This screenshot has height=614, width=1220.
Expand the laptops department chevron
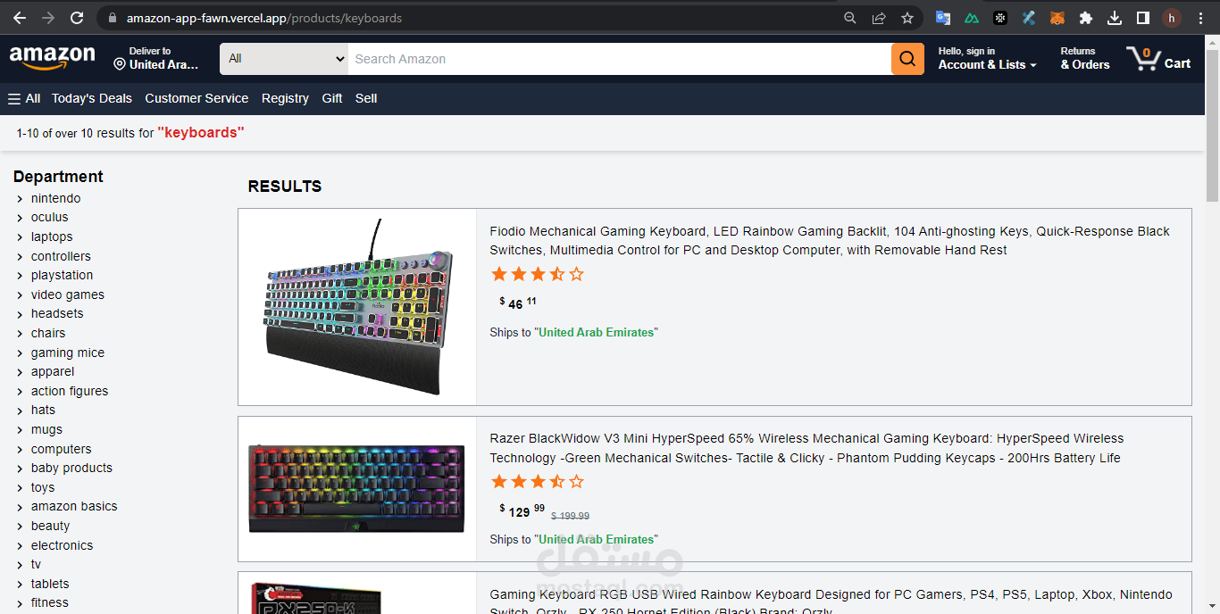pos(20,237)
